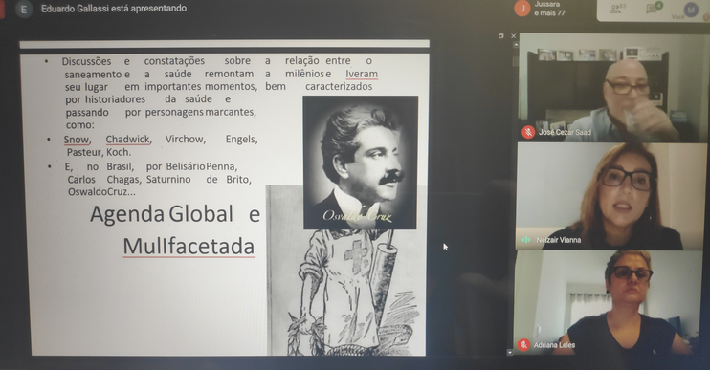The height and width of the screenshot is (370, 710).
Task: Click 'Jussara e mais 77' participants text
Action: (x=549, y=9)
